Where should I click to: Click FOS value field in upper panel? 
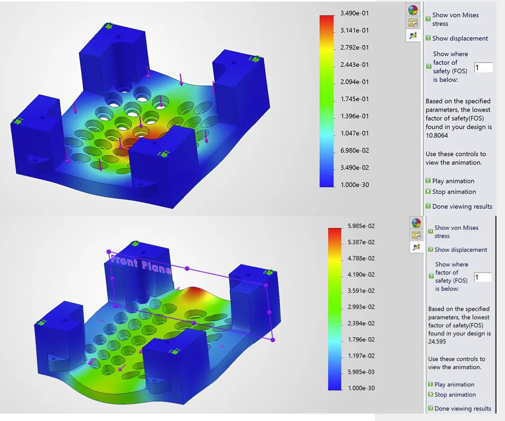point(483,67)
